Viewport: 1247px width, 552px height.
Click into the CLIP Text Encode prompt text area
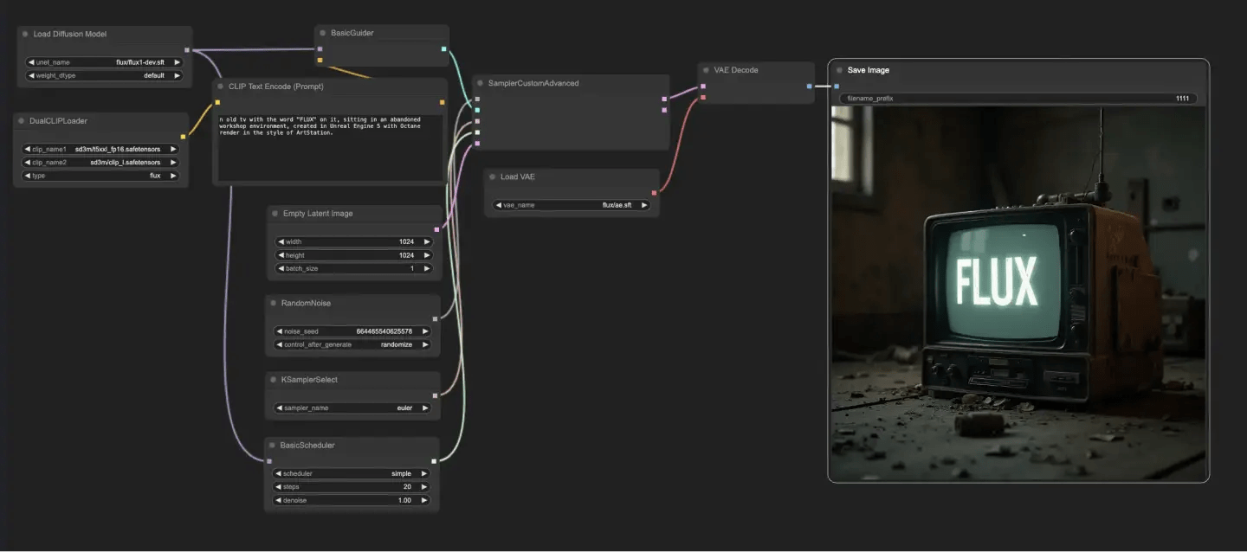330,147
